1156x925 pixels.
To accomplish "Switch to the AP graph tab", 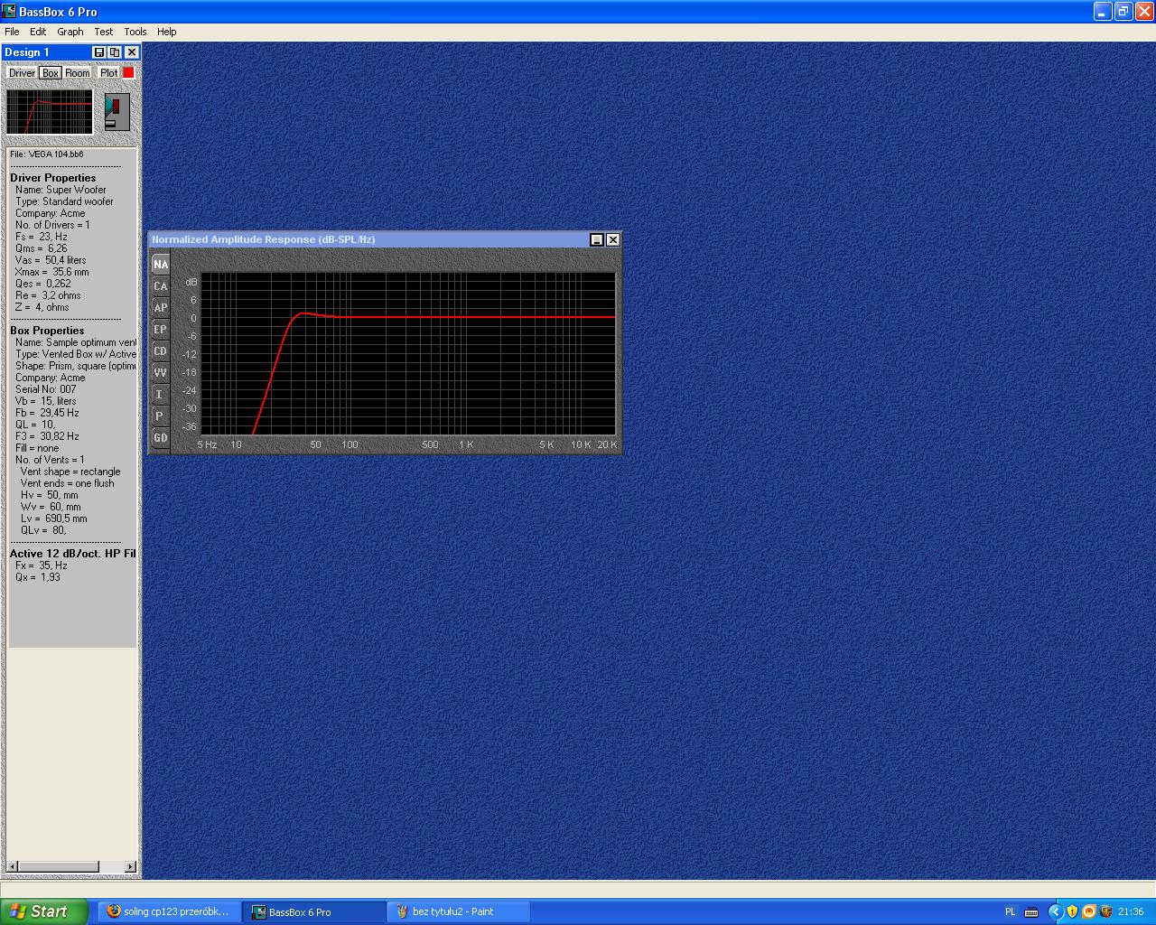I will pyautogui.click(x=160, y=308).
